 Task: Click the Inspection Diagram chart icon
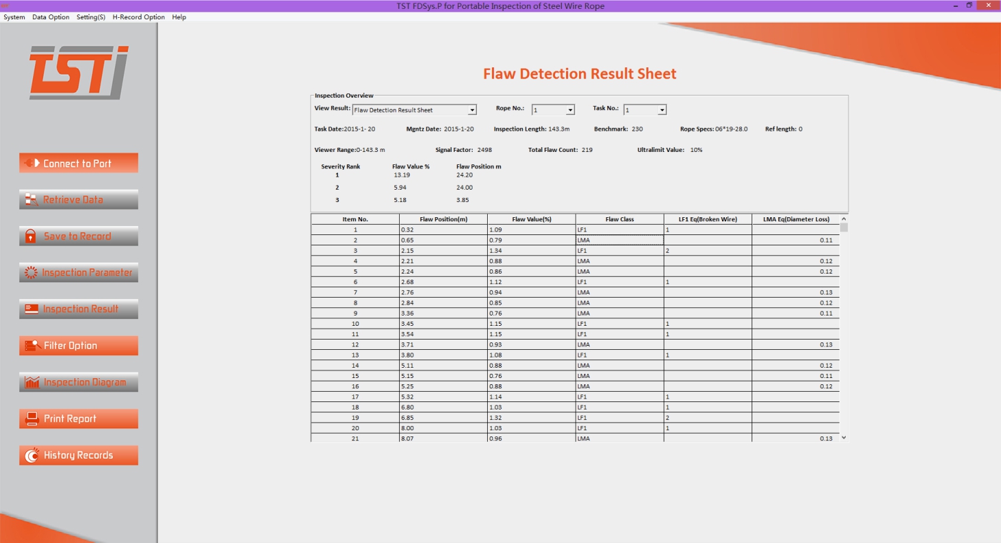pyautogui.click(x=32, y=382)
